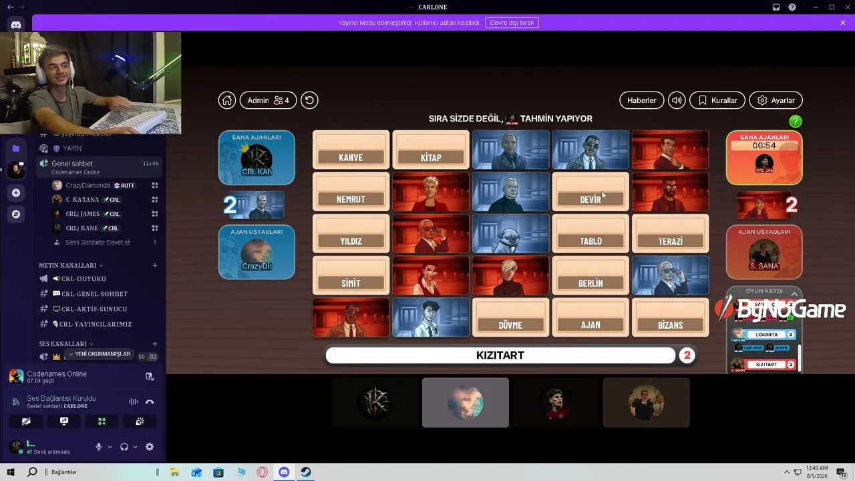Pick the NEMRUT word card

click(351, 192)
